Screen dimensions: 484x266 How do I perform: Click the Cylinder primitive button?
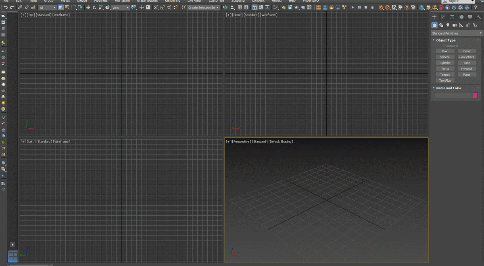pyautogui.click(x=445, y=63)
